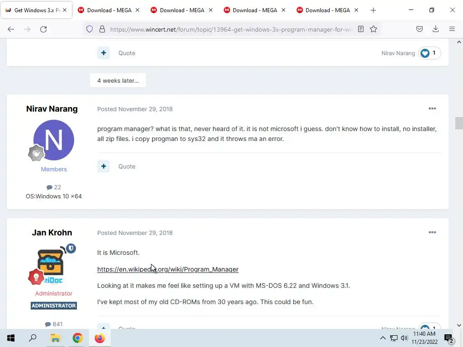
Task: Close the fourth Download - MEGA tab
Action: tap(356, 10)
